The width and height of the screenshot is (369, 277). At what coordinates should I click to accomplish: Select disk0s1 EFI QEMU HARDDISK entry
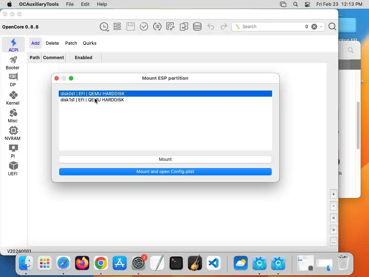point(165,93)
